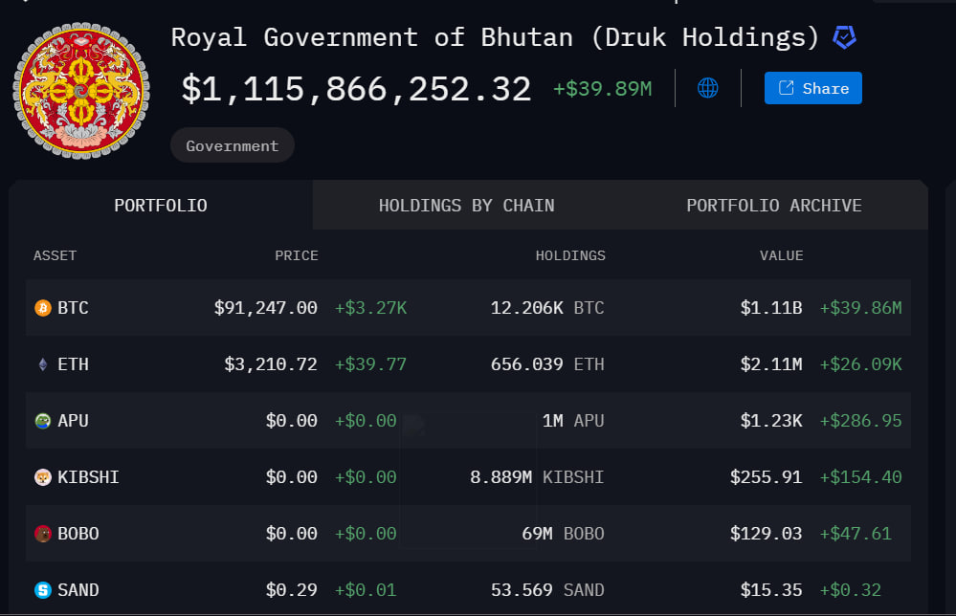This screenshot has width=956, height=616.
Task: Open the Bhutan emblem profile image
Action: [81, 91]
